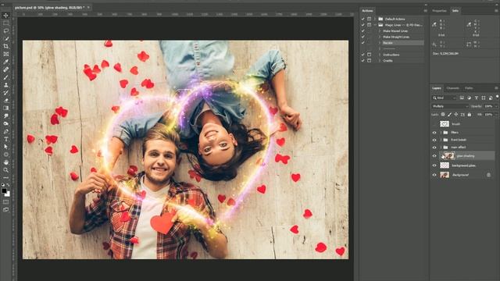Collapse the Magic Lines action set
The image size is (500, 281).
coord(375,25)
